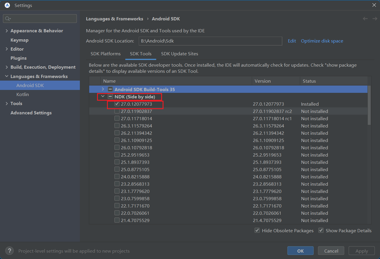Expand Android SDK Build-Tools 35 row

click(x=103, y=89)
